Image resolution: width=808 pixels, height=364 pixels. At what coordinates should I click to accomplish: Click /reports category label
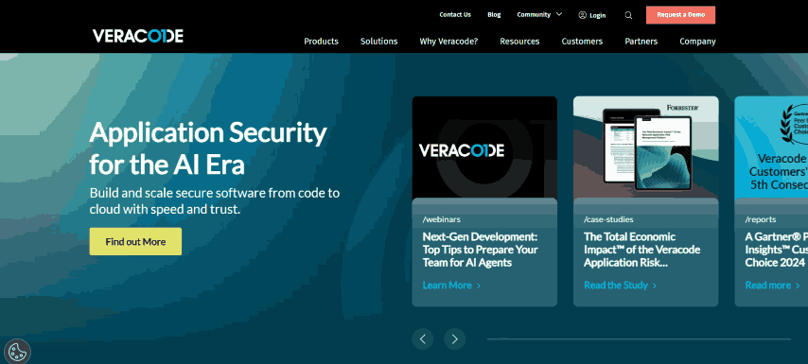pyautogui.click(x=761, y=219)
